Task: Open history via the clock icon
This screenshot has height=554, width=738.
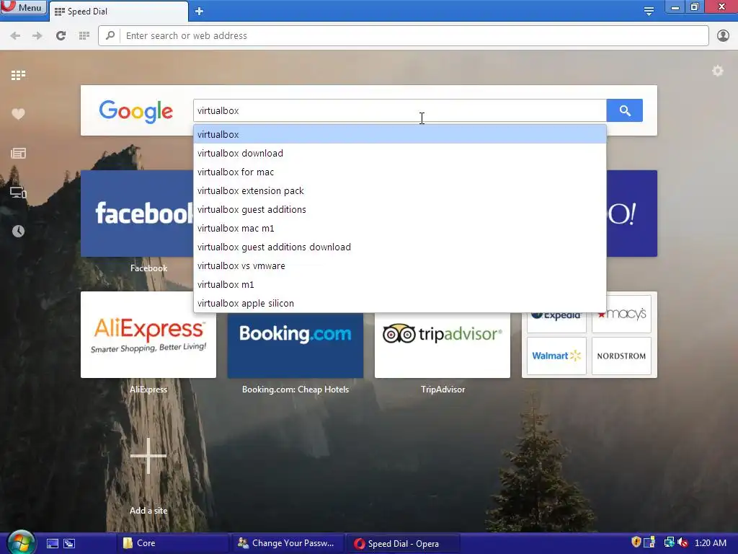Action: pos(18,232)
